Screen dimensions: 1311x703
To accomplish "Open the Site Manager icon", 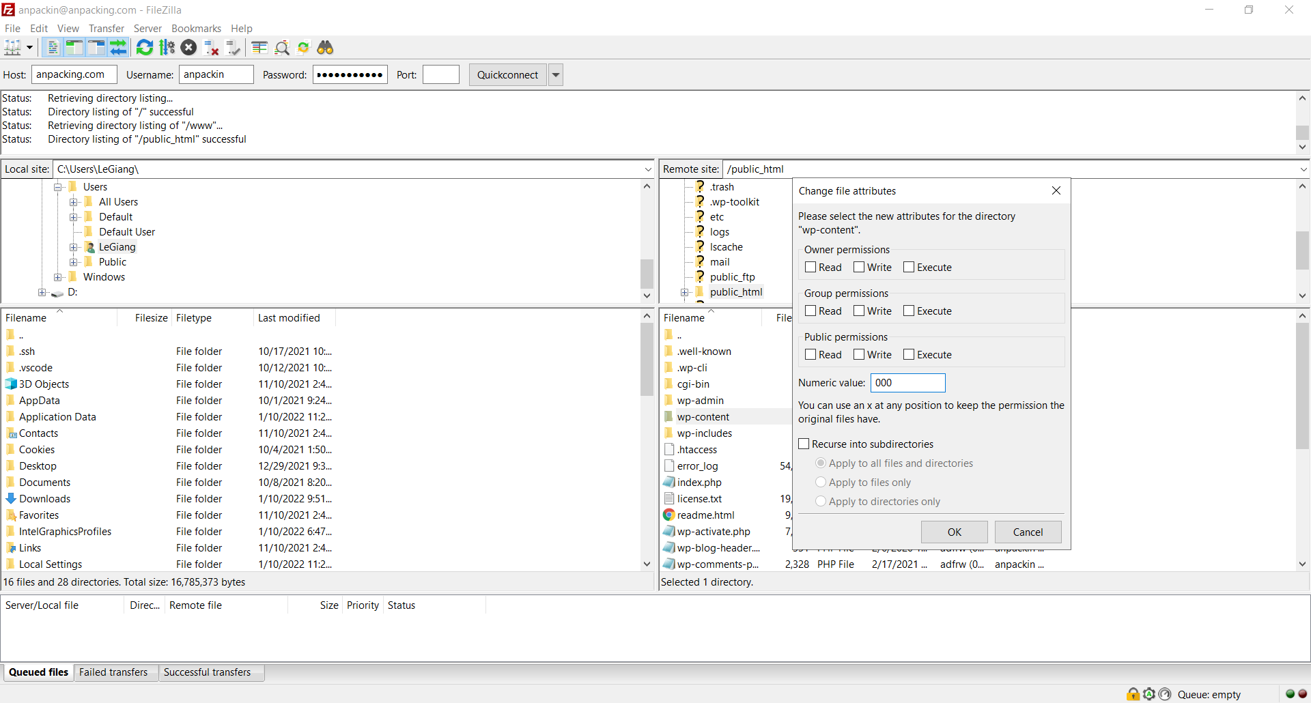I will coord(12,48).
